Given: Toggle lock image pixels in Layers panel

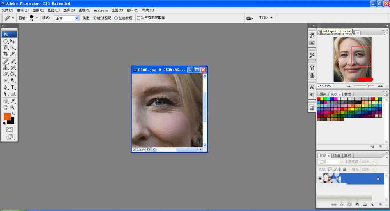Looking at the screenshot, I should tap(335, 169).
